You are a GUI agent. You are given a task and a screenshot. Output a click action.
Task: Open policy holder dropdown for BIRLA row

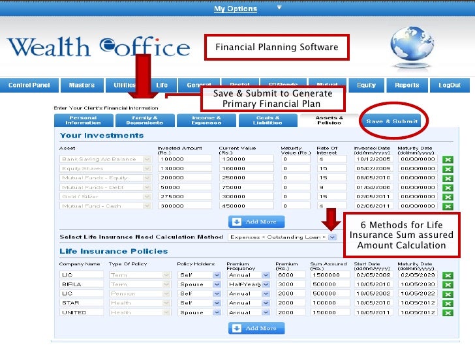[x=217, y=284]
